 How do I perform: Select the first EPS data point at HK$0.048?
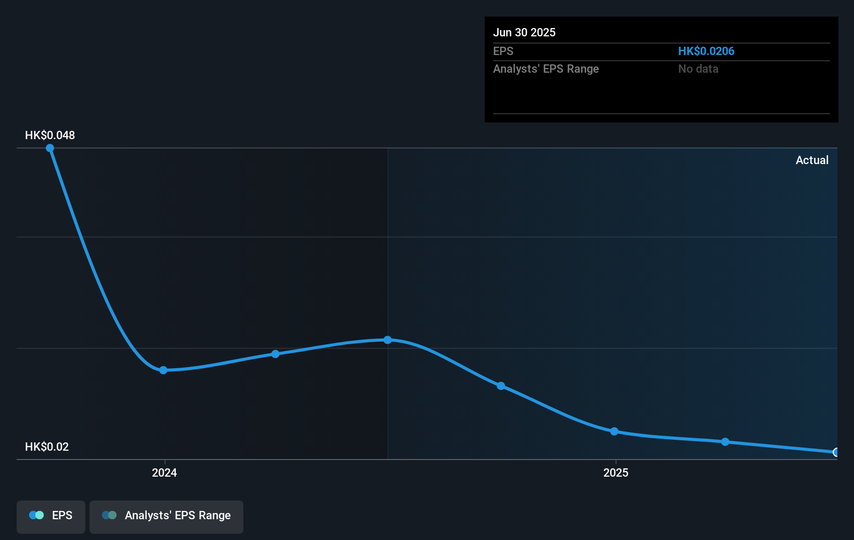pos(50,148)
